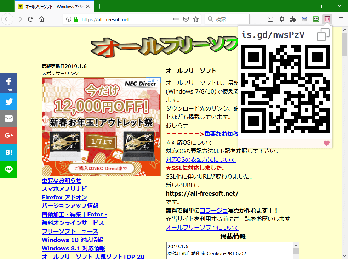348x259 pixels.
Task: Click the green monitor extension icon
Action: pyautogui.click(x=315, y=19)
